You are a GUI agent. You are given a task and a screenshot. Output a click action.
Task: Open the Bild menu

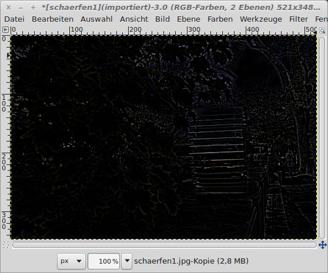163,19
